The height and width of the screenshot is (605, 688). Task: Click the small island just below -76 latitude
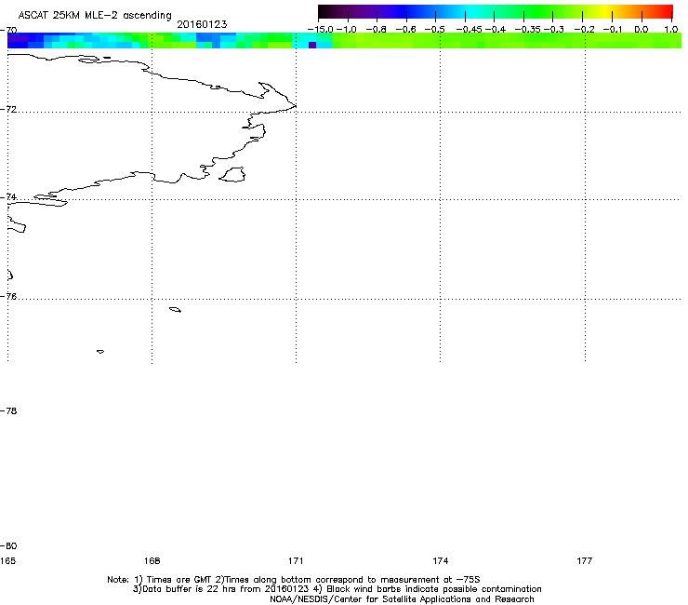pos(175,310)
